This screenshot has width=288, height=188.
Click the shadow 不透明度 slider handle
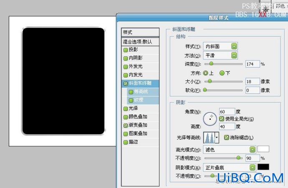212,176
